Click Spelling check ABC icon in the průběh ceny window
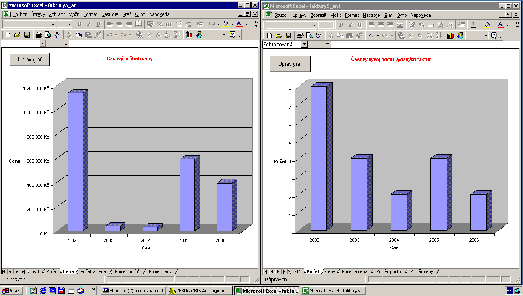 pos(57,35)
